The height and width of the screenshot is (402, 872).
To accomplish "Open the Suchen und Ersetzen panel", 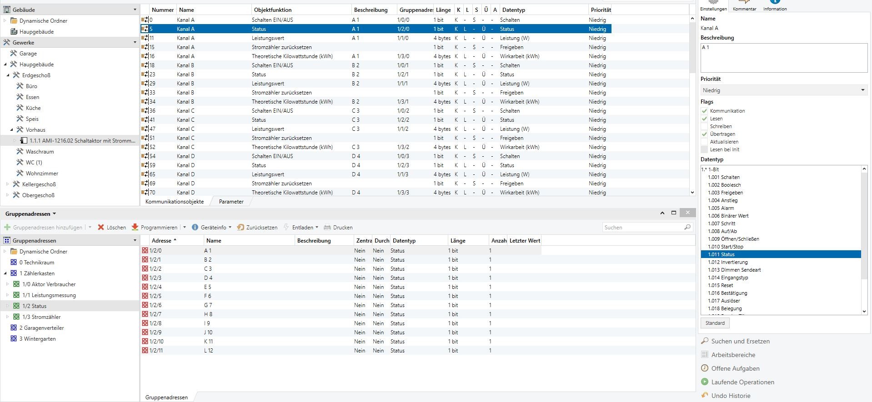I will coord(740,341).
